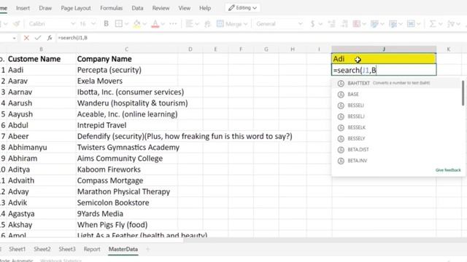The height and width of the screenshot is (262, 467).
Task: Click the text alignment icon
Action: tap(189, 24)
